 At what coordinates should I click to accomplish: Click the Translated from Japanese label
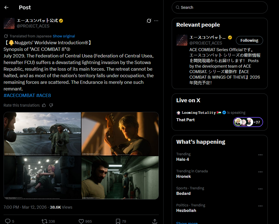coord(30,36)
